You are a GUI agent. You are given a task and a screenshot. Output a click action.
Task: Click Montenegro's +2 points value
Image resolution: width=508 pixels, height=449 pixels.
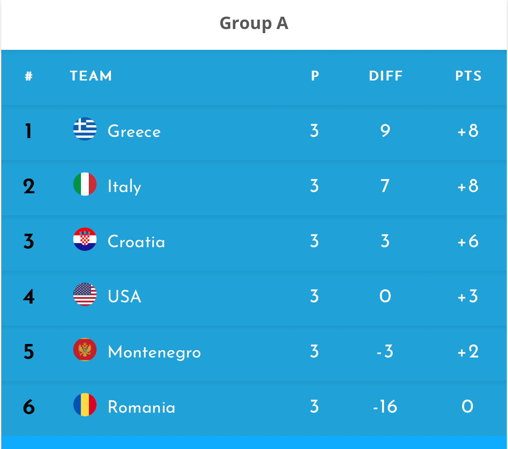click(468, 352)
